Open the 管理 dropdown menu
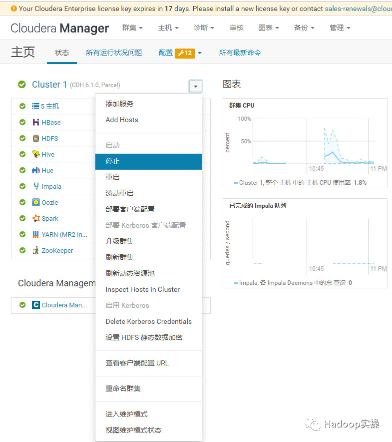The image size is (392, 442). [340, 28]
